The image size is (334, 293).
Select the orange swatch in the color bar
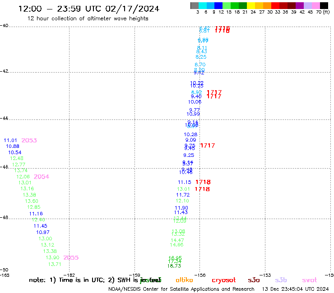267,5
